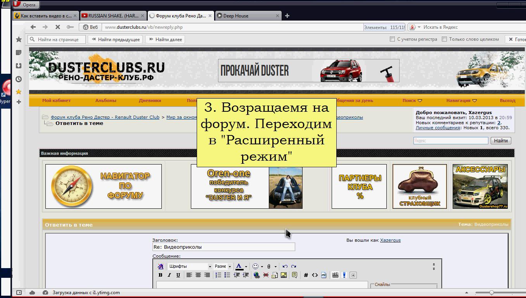The width and height of the screenshot is (526, 298).
Task: Insert an unordered bullet list
Action: click(x=227, y=275)
